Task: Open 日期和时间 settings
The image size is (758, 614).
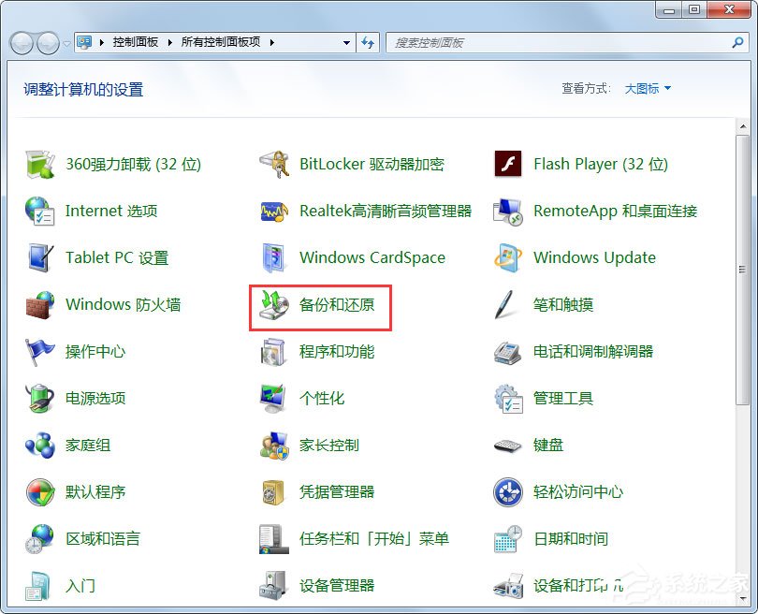Action: [572, 538]
